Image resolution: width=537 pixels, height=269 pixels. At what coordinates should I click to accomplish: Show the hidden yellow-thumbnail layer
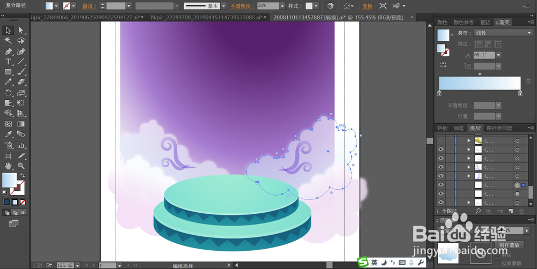[x=441, y=140]
